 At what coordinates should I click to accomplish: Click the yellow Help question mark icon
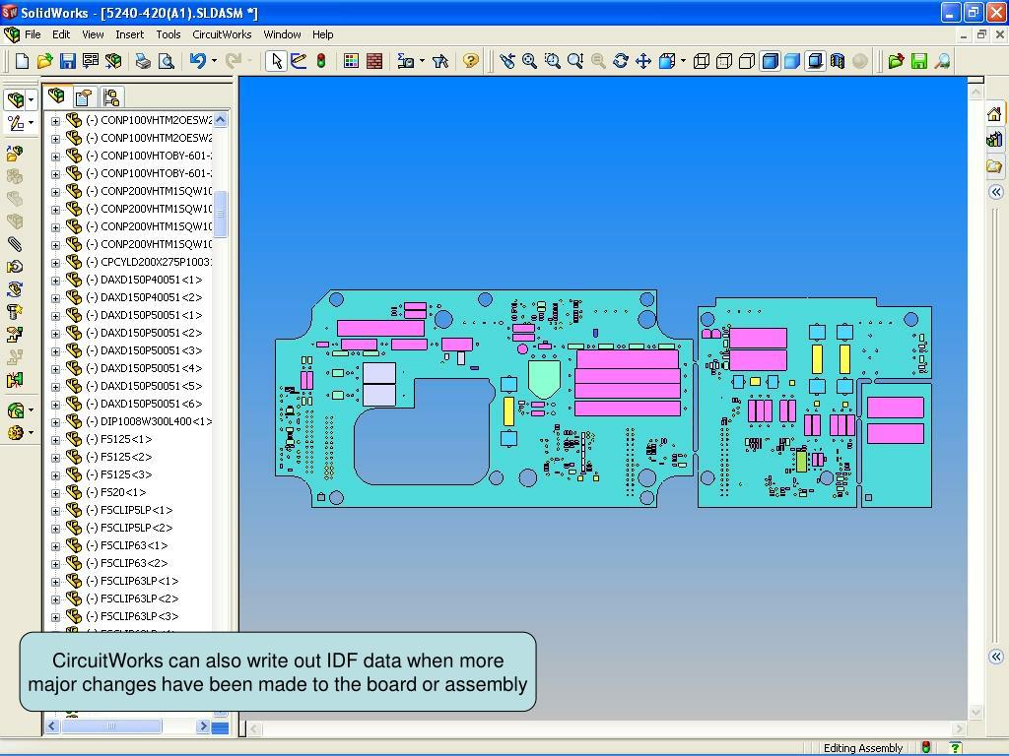coord(471,61)
